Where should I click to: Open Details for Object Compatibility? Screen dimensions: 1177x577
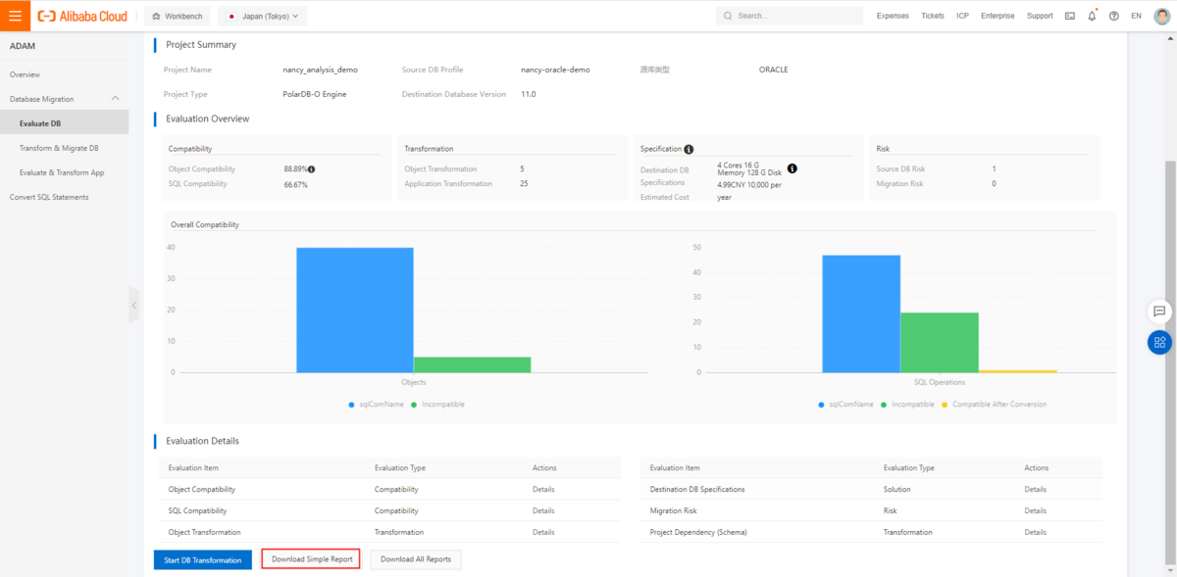(x=543, y=489)
